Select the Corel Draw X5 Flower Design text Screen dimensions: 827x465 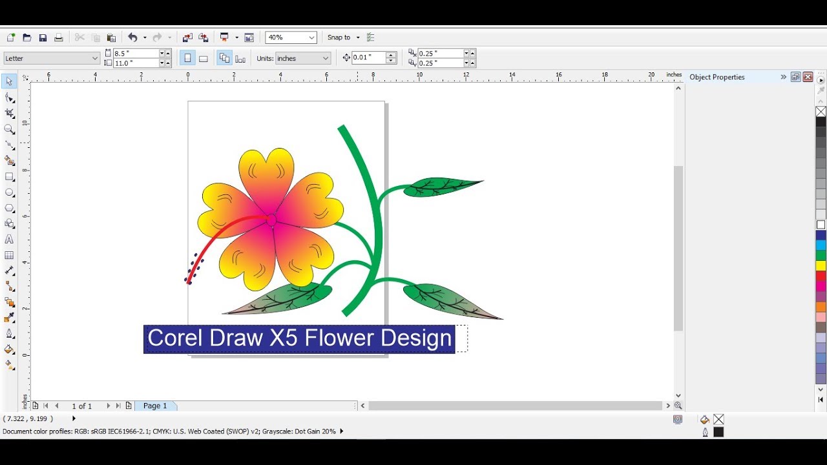[x=299, y=338]
